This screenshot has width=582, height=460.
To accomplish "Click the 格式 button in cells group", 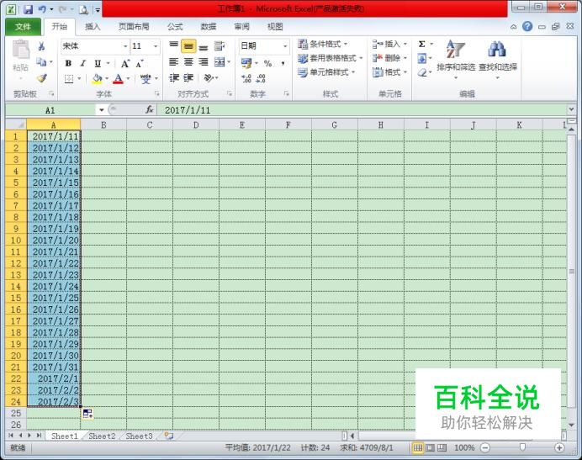I will tap(389, 72).
